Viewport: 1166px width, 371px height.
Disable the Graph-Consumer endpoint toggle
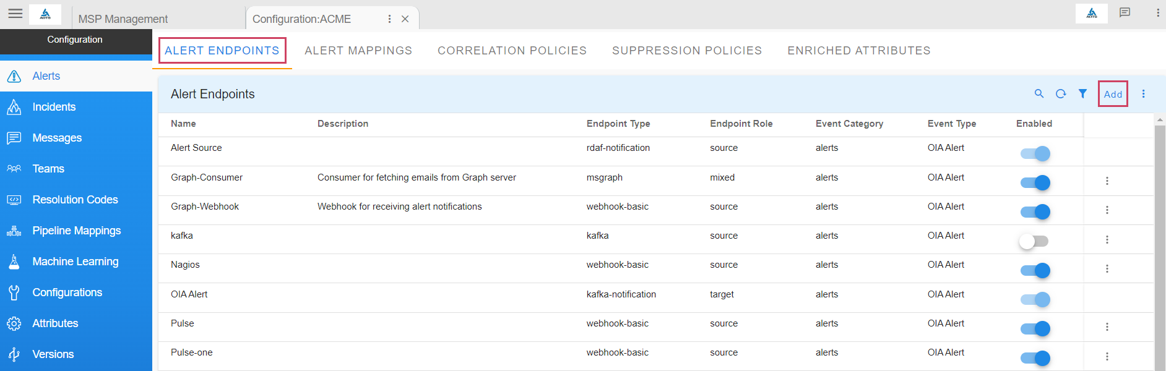pyautogui.click(x=1035, y=182)
